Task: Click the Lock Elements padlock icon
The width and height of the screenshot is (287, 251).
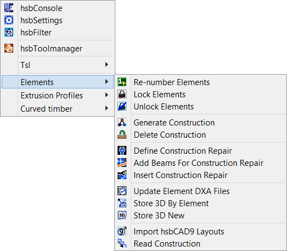Action: coord(122,94)
